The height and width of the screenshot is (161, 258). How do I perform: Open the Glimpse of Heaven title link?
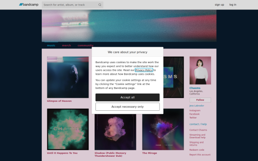[x=59, y=101]
